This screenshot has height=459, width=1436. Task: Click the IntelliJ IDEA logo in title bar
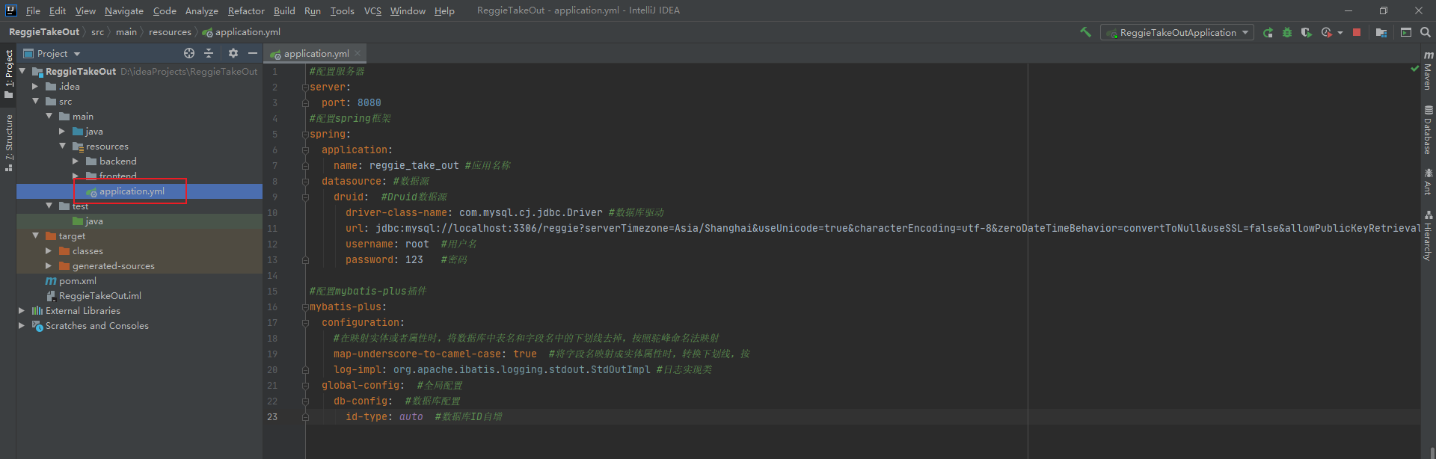[x=10, y=10]
